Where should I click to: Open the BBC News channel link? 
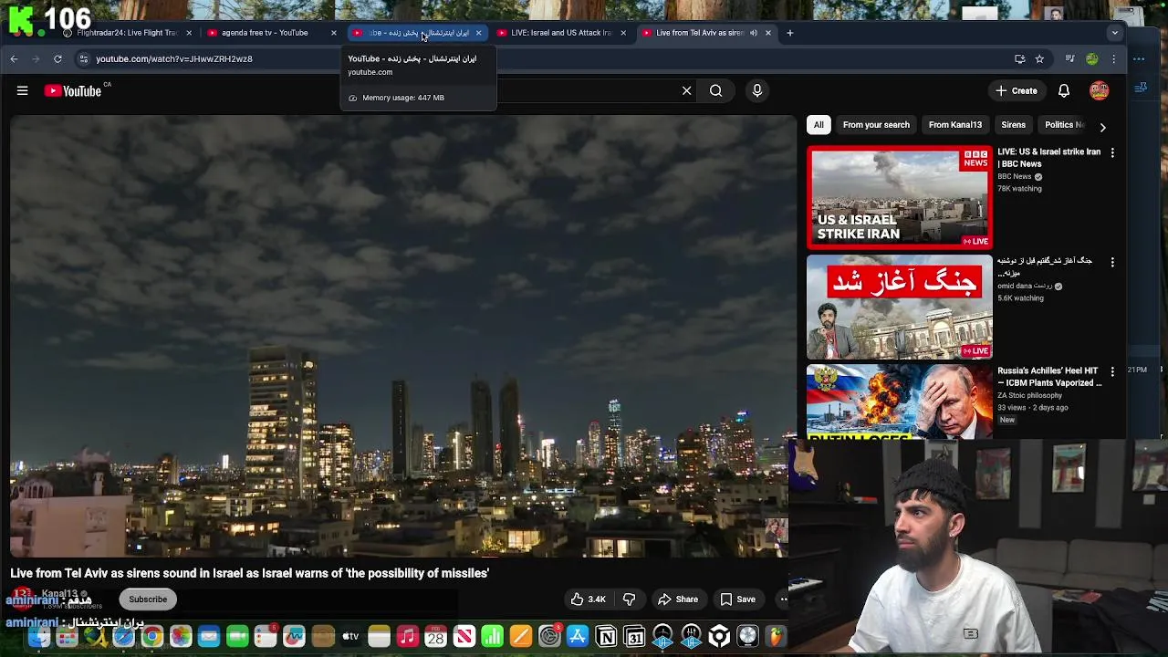[1015, 176]
